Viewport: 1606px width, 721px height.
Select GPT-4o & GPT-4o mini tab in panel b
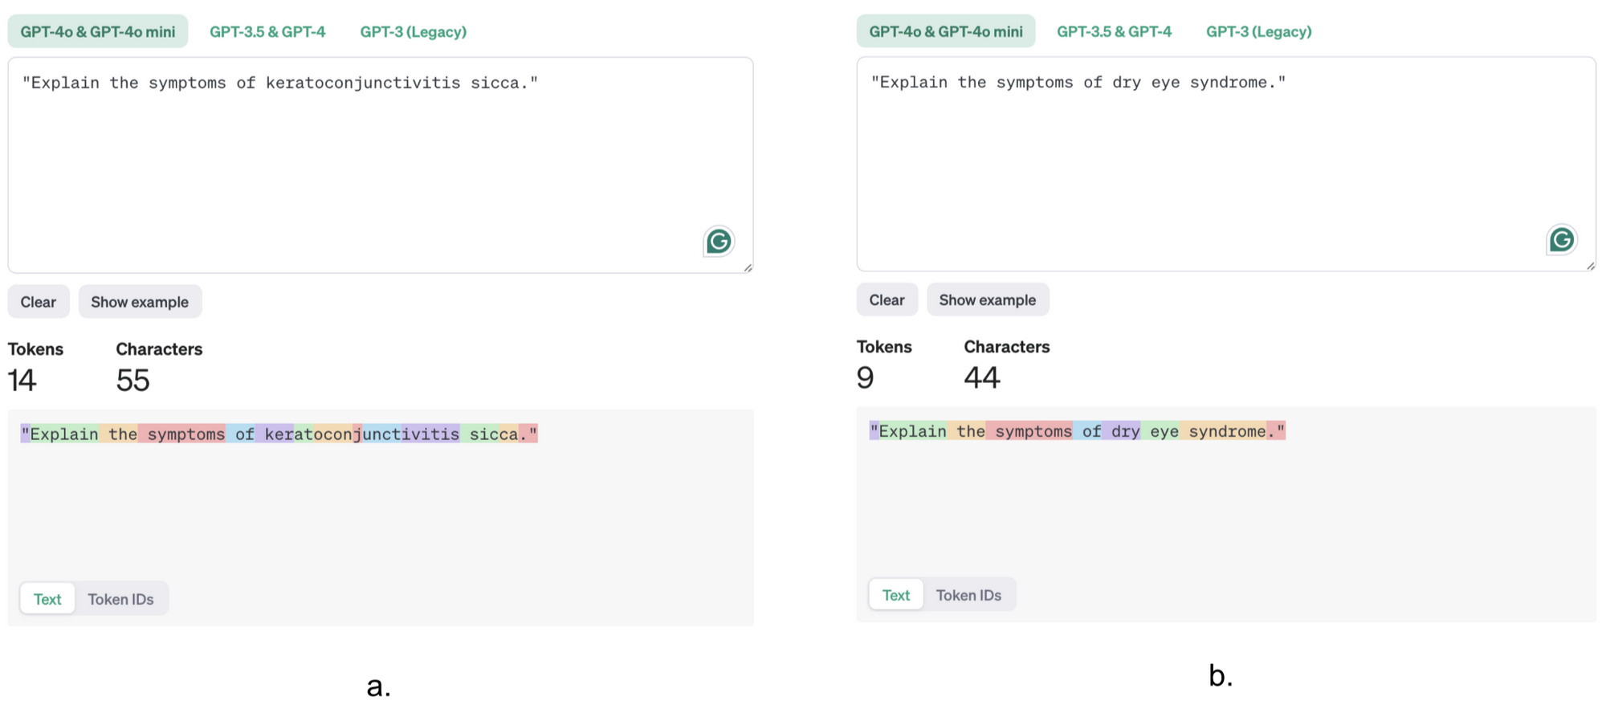pos(946,31)
